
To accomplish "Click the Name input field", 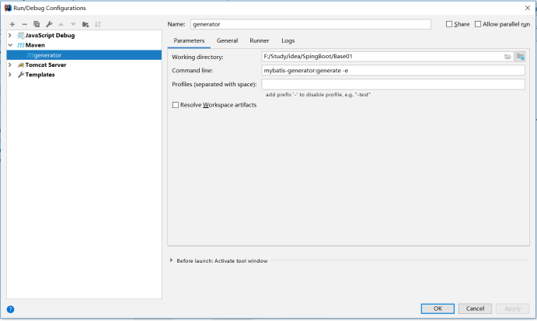I will coord(311,24).
